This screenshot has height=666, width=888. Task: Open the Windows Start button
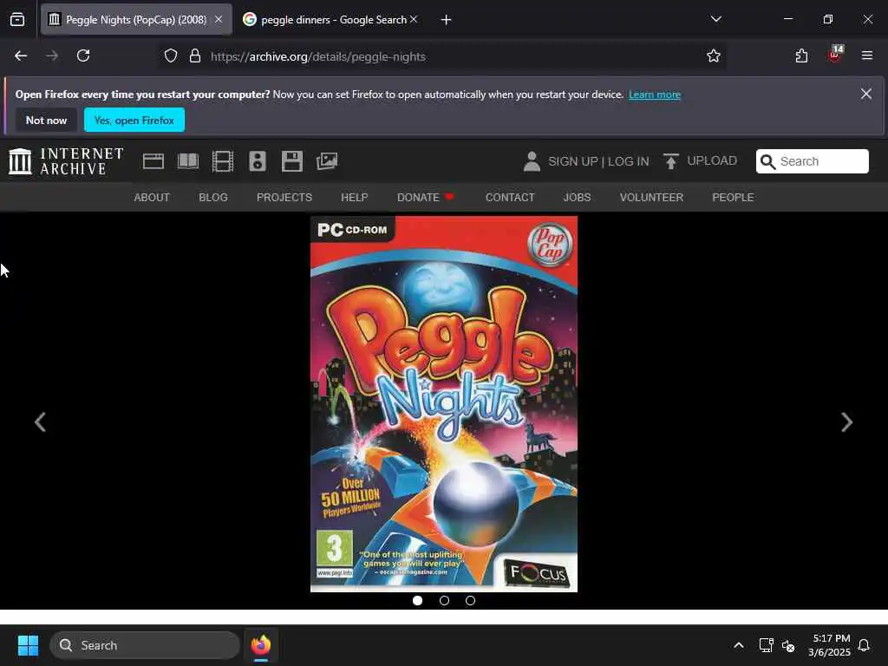[28, 645]
